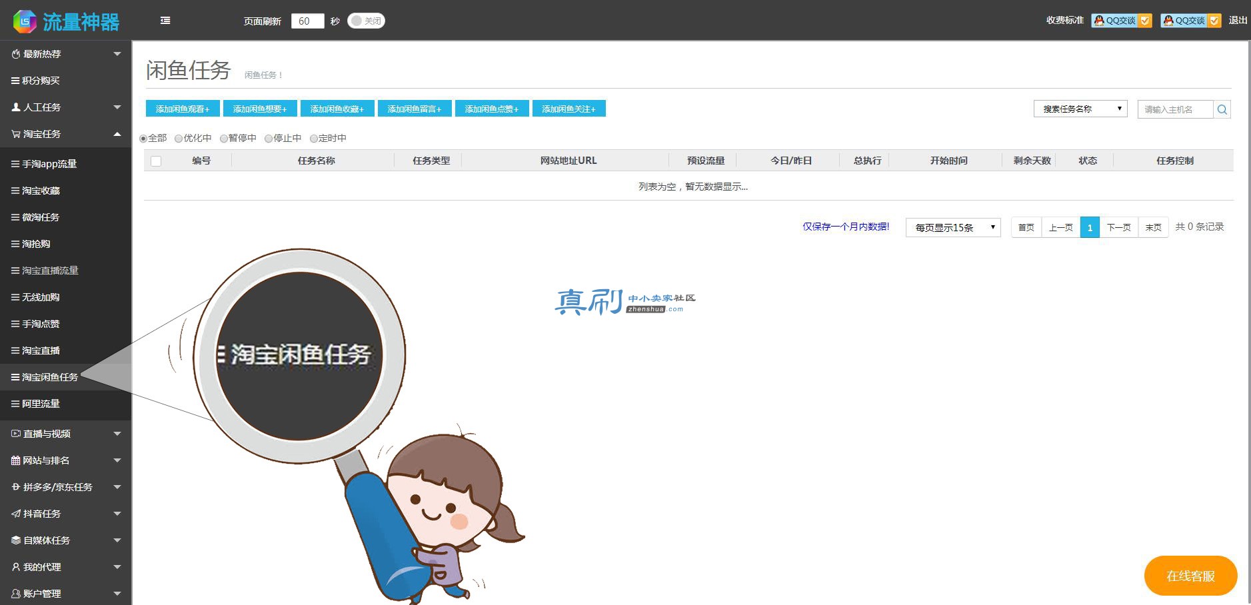Select the 全部 radio filter

(143, 139)
